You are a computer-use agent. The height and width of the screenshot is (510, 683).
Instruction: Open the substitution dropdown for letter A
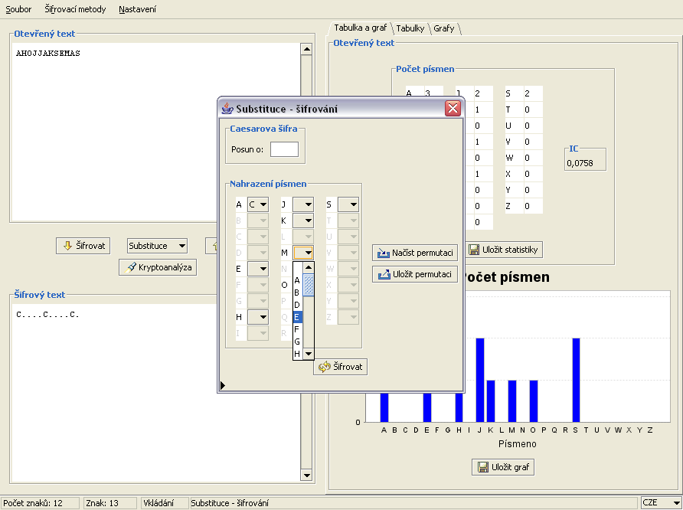(x=258, y=204)
